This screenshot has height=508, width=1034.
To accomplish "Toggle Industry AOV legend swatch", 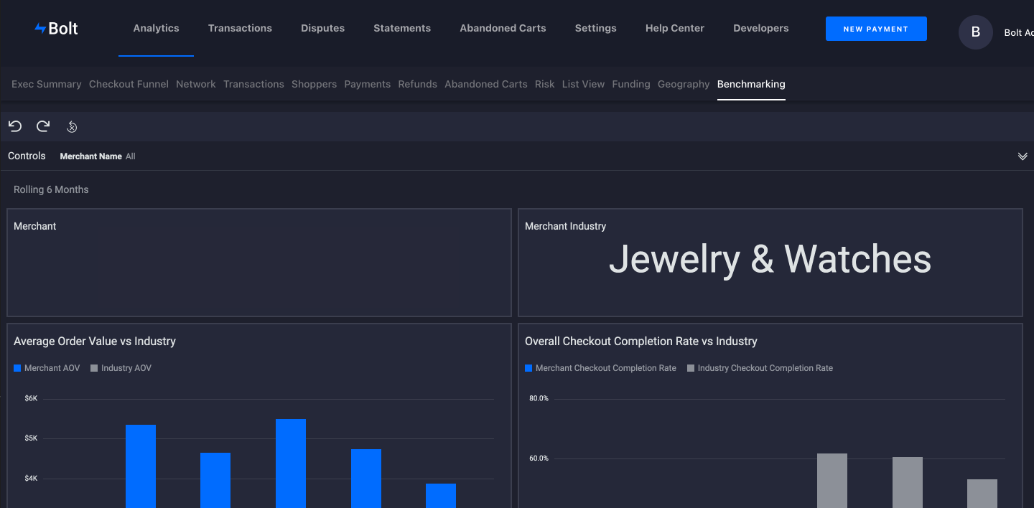I will 94,368.
